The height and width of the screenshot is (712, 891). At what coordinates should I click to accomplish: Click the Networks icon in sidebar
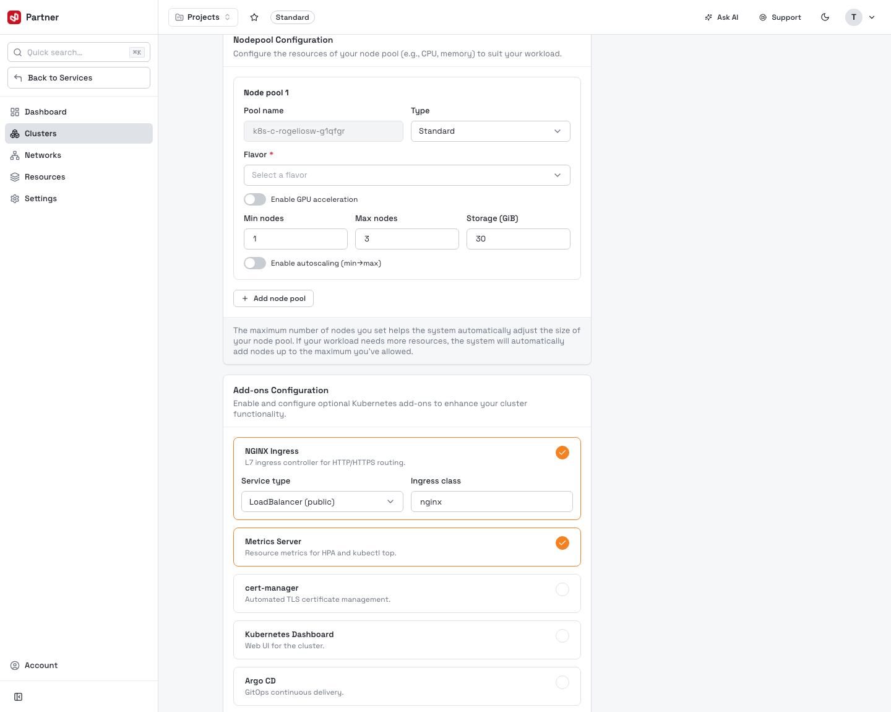click(x=15, y=155)
